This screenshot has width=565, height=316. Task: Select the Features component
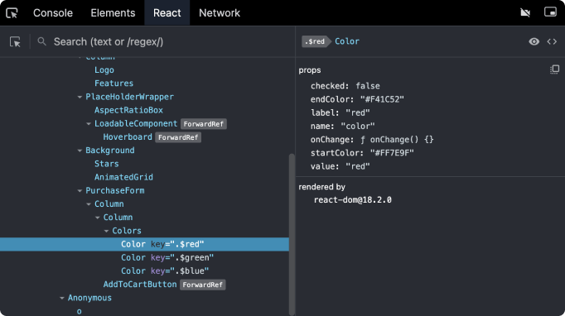click(113, 84)
